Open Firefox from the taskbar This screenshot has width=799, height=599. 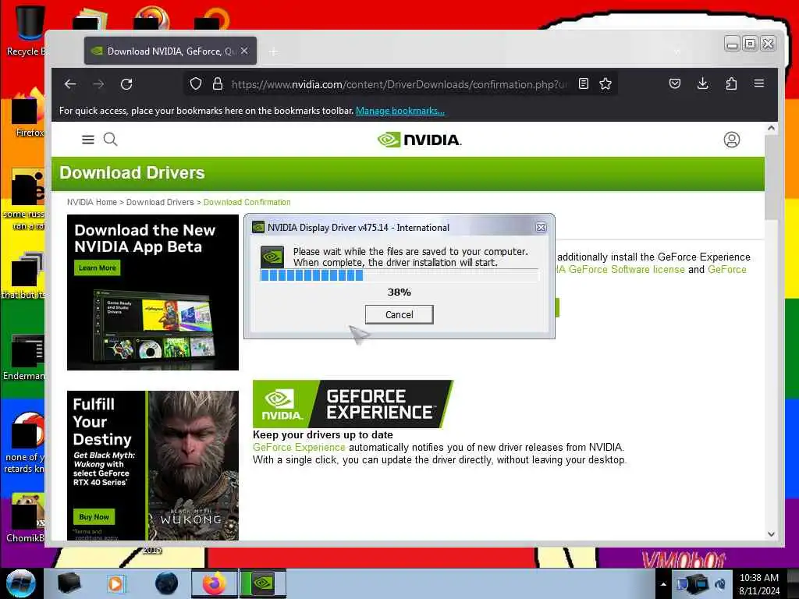(215, 583)
